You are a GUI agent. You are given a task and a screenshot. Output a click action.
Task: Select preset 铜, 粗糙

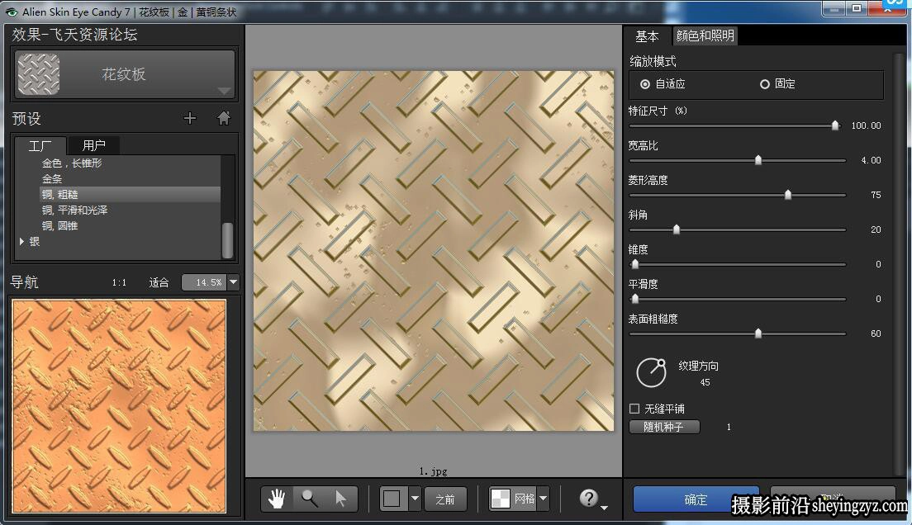(x=130, y=194)
